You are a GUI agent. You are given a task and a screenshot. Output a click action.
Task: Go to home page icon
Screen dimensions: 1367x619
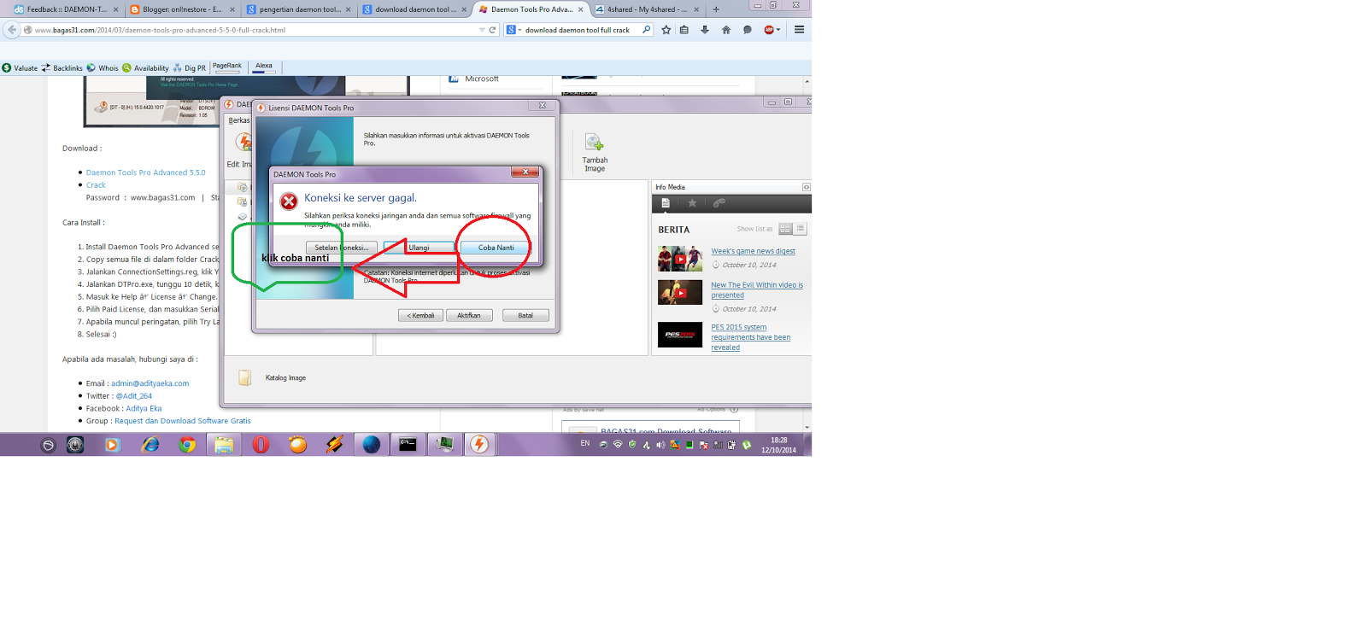tap(726, 30)
